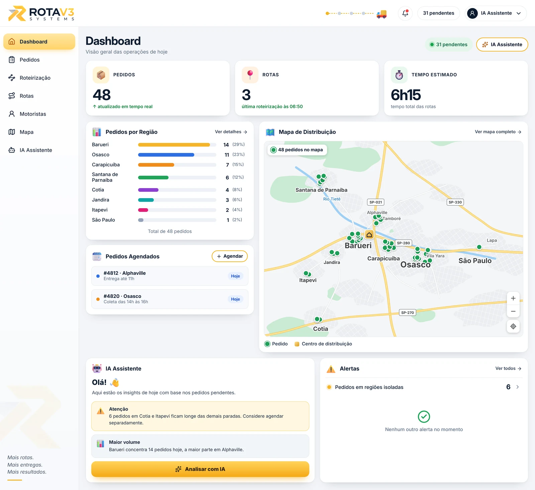Open scheduled order #4812 Alphaville

point(170,276)
